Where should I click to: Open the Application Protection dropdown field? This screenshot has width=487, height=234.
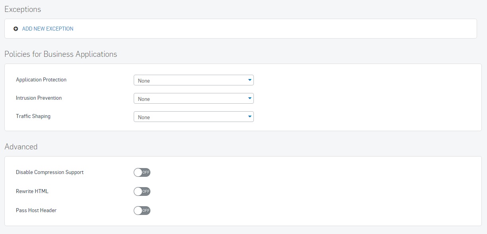pos(194,80)
